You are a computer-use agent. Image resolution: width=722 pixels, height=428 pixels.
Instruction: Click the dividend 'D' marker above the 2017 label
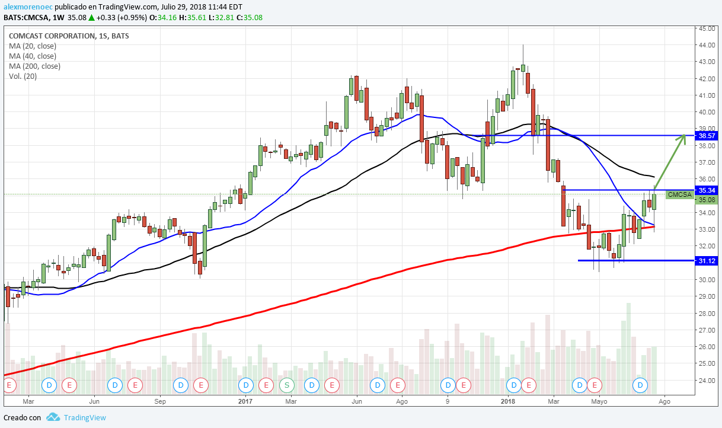click(x=246, y=385)
